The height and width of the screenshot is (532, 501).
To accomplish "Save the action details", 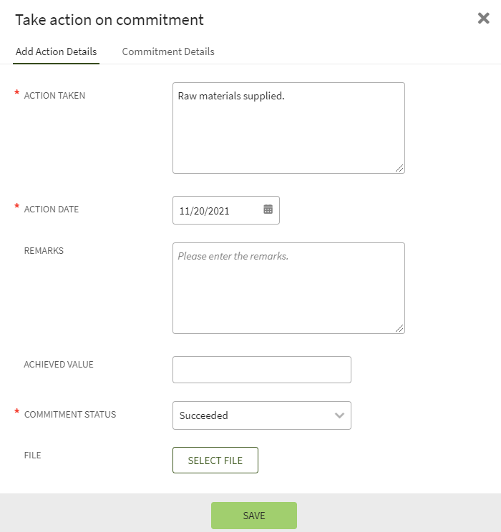I will point(254,516).
